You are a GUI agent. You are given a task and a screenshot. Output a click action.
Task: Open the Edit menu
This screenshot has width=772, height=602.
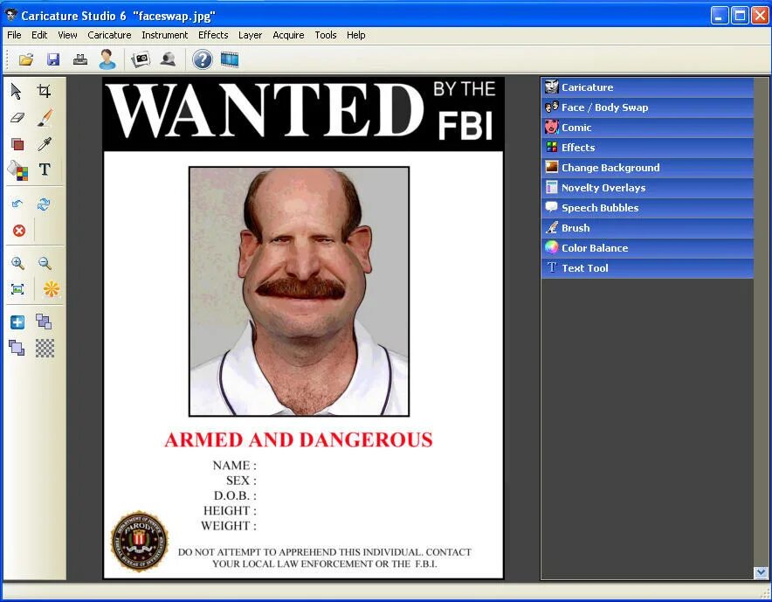coord(39,35)
